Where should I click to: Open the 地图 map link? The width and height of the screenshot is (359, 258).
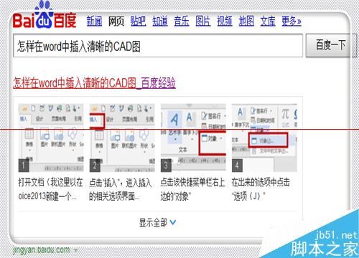[246, 21]
